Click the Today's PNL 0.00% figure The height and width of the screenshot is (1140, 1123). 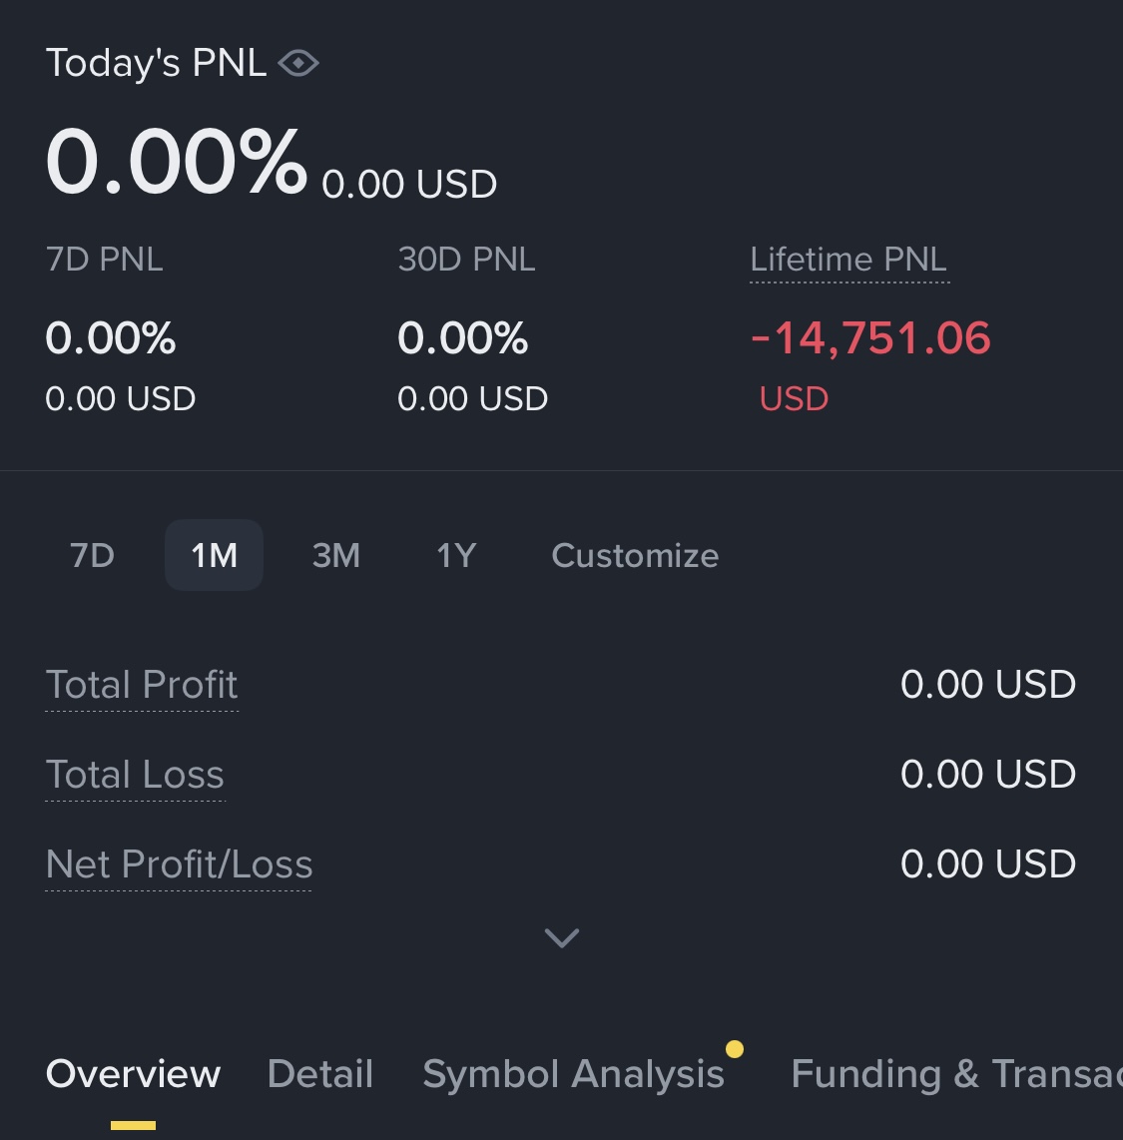[x=177, y=162]
